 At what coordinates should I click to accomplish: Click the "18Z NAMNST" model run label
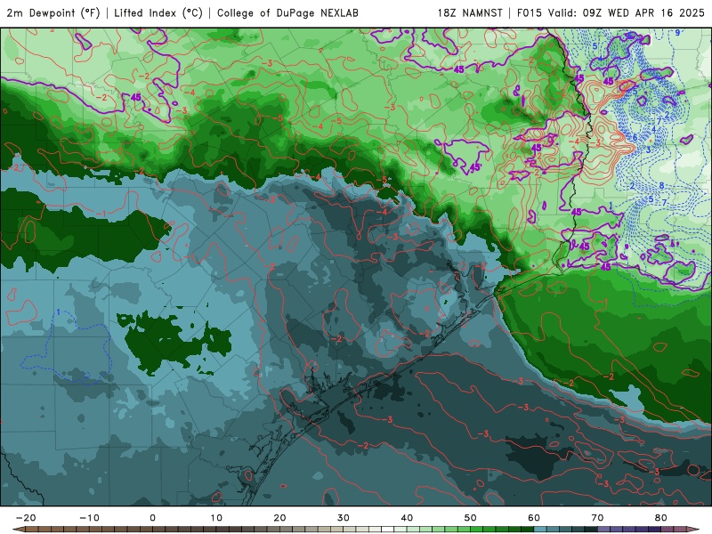click(470, 13)
